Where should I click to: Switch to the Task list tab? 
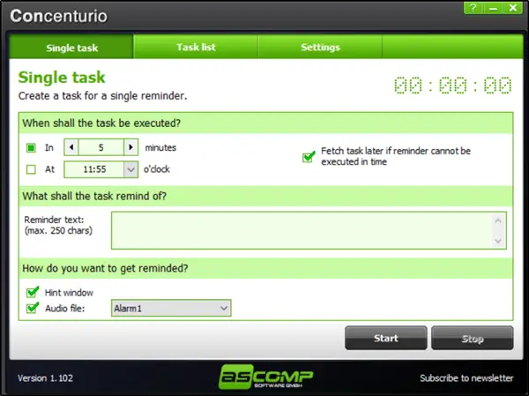(x=196, y=47)
